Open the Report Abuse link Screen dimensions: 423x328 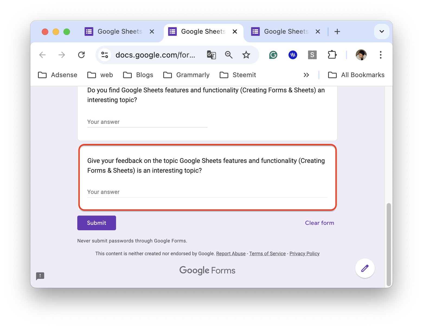pyautogui.click(x=231, y=254)
